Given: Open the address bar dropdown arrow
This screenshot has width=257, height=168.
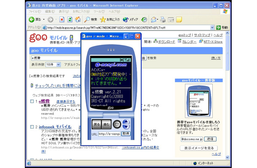Looking at the screenshot, I should [212, 28].
